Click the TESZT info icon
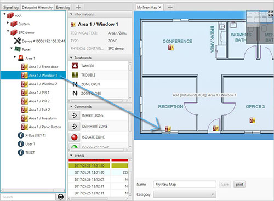The width and height of the screenshot is (274, 201). click(x=21, y=152)
